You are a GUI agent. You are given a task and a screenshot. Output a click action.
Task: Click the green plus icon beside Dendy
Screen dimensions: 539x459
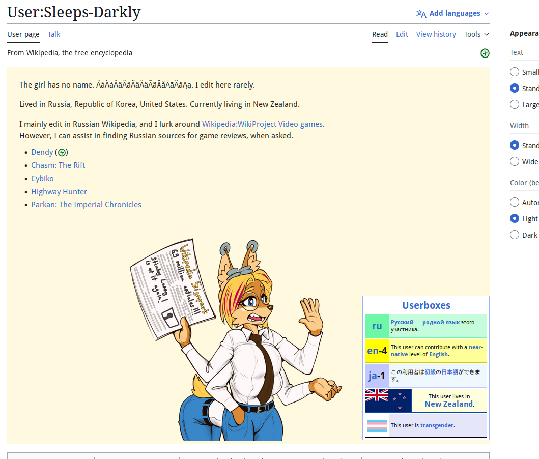click(x=62, y=152)
